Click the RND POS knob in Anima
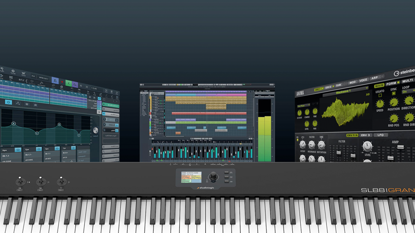 [394, 118]
